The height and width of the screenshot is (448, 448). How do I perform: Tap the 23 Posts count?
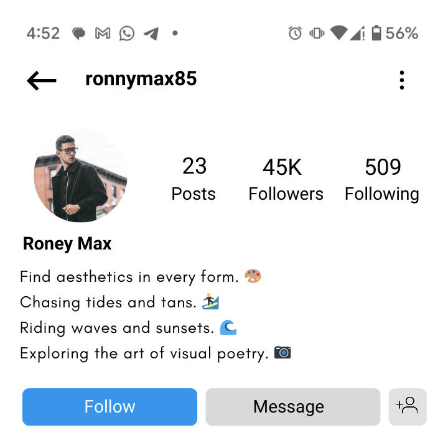(x=194, y=180)
